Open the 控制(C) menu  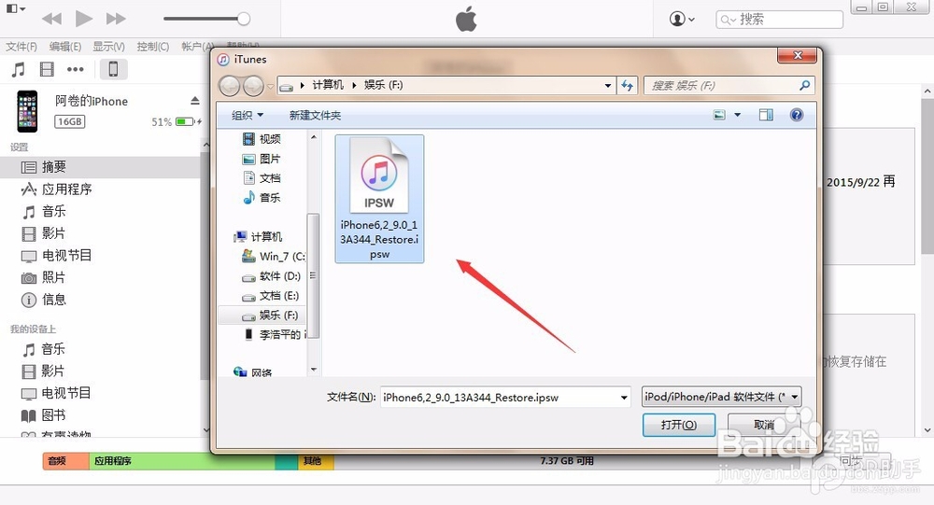[152, 47]
